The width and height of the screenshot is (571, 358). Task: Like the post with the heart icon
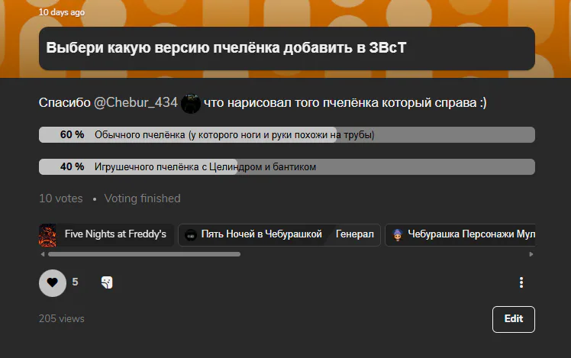pyautogui.click(x=53, y=282)
